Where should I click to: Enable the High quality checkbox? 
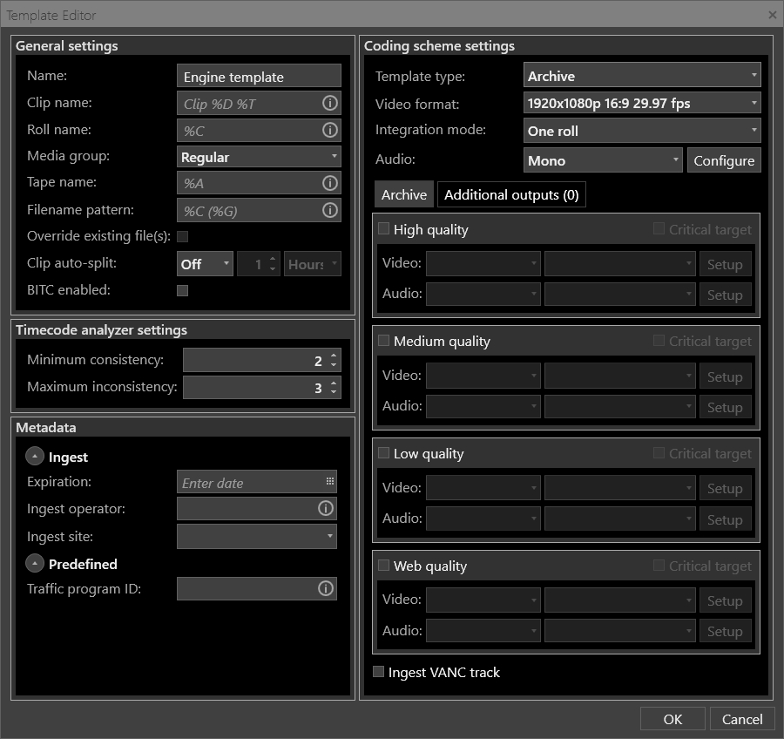point(383,228)
